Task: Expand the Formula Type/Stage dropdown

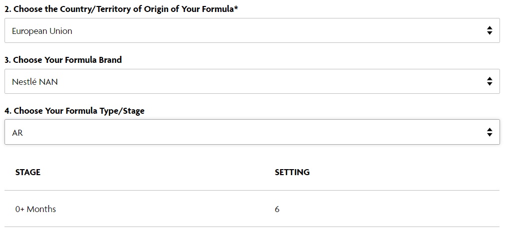Action: tap(252, 132)
